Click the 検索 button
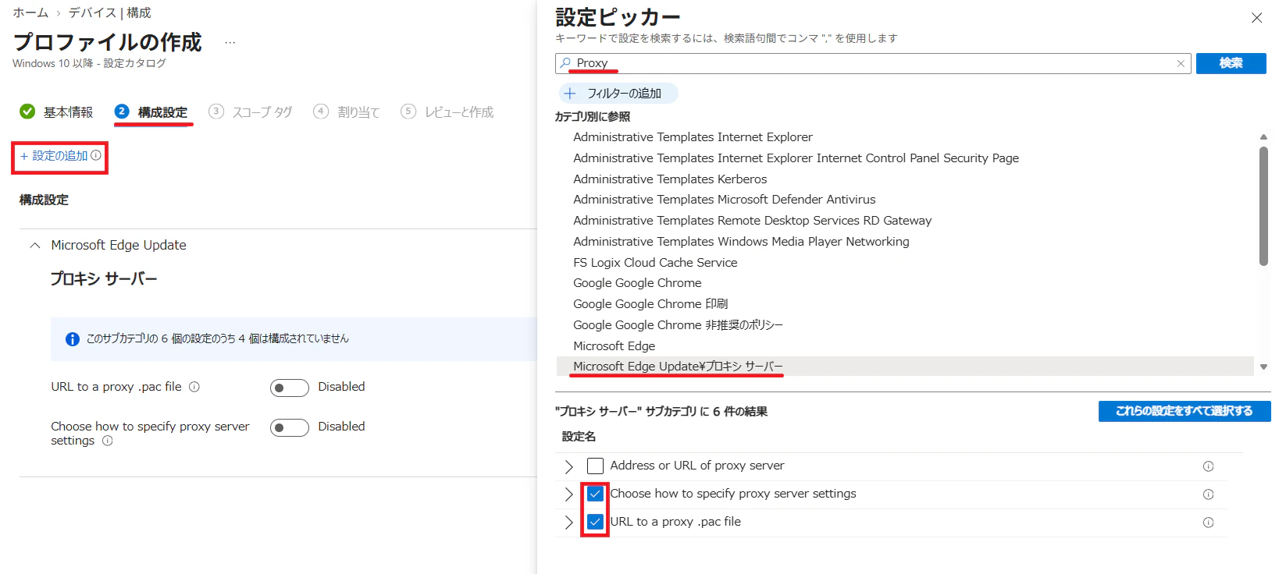 1231,63
